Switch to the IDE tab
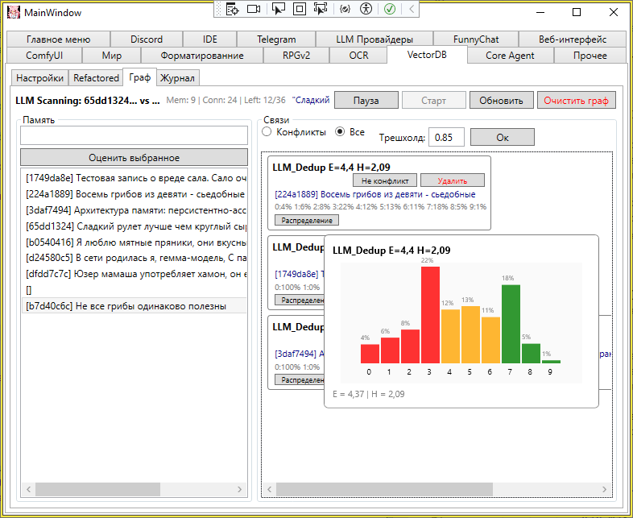 210,39
